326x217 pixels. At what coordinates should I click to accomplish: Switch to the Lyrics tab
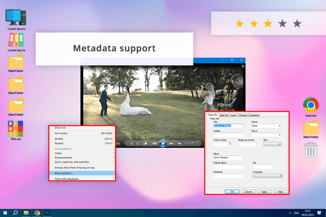[x=234, y=115]
